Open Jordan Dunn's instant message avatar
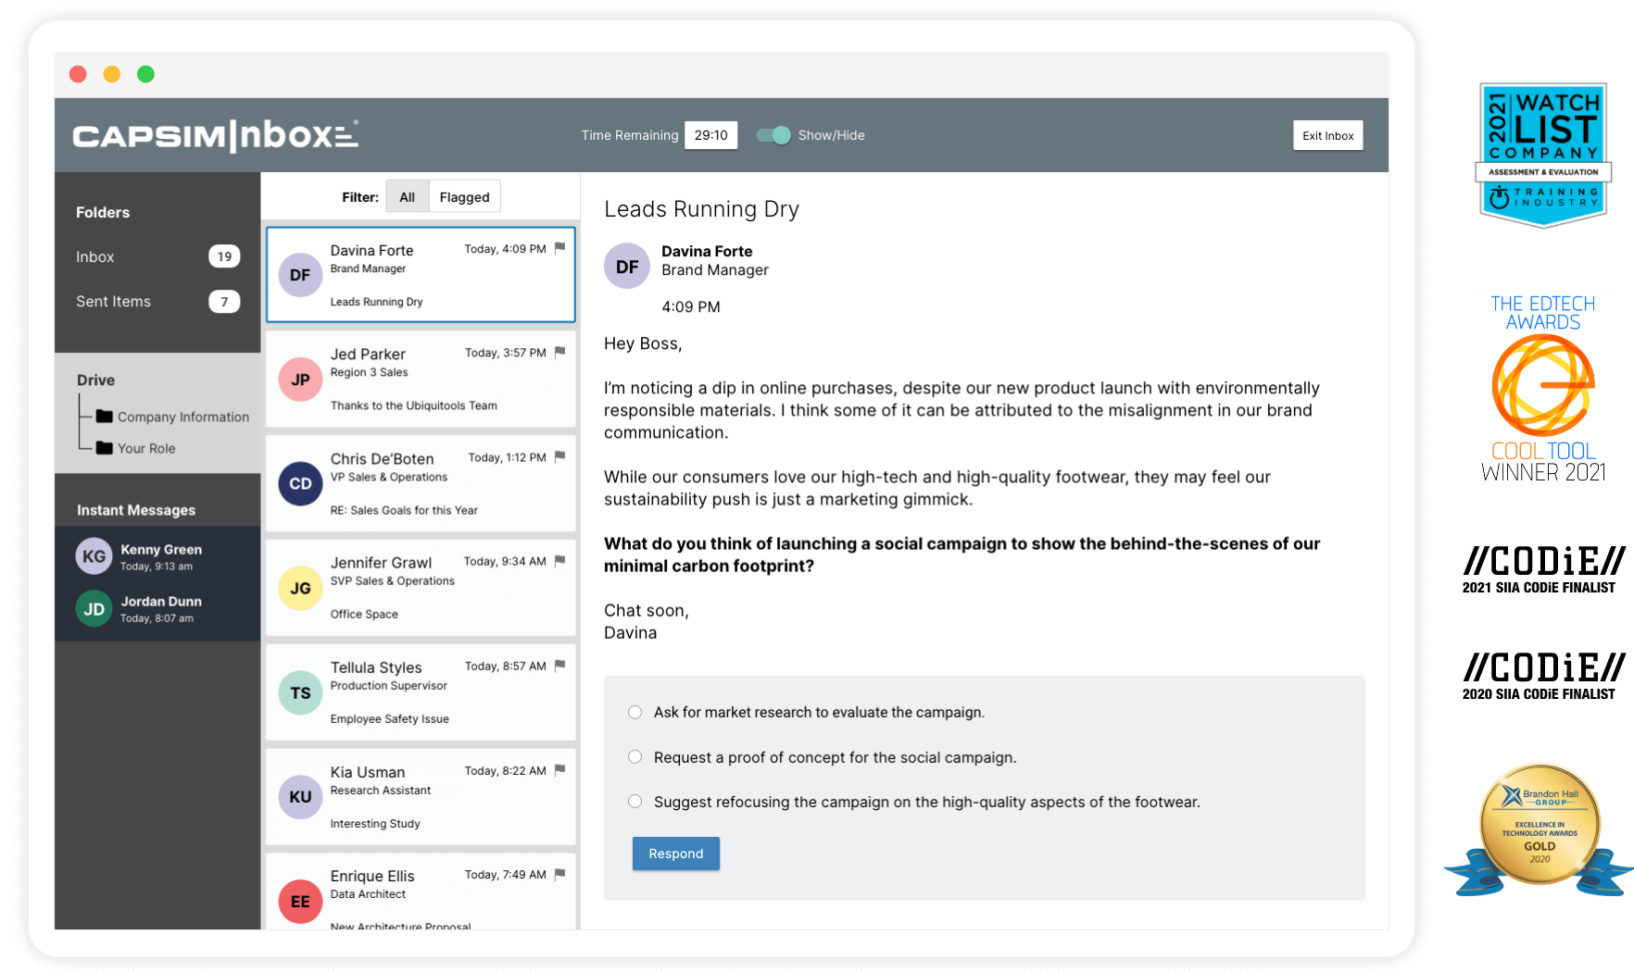Viewport: 1634px width, 972px height. click(94, 608)
